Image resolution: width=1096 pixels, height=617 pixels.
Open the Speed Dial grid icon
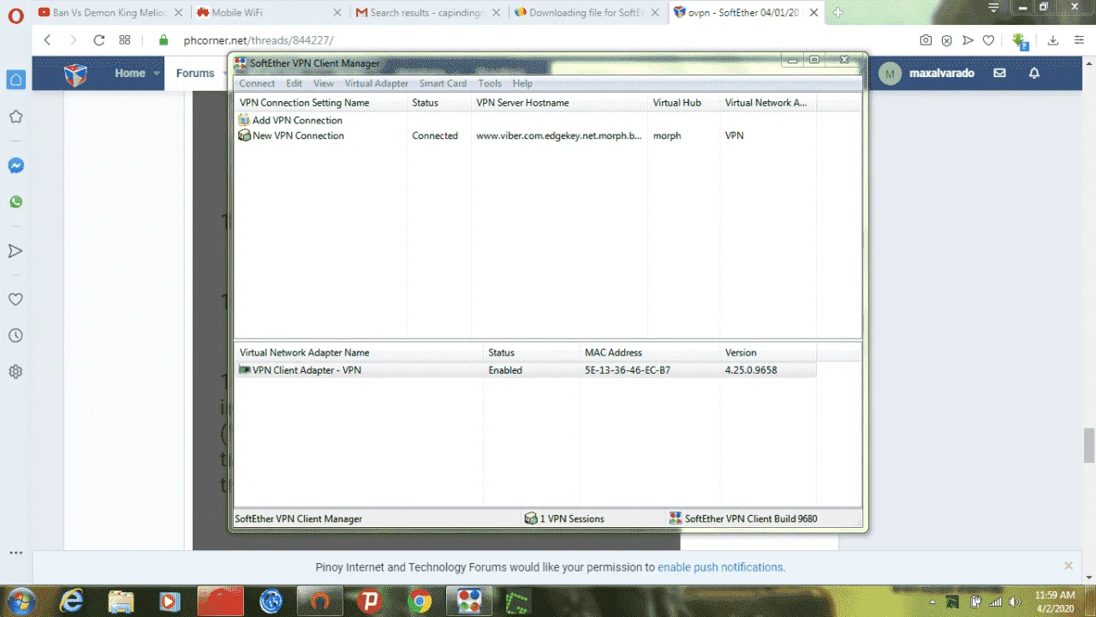pyautogui.click(x=125, y=40)
